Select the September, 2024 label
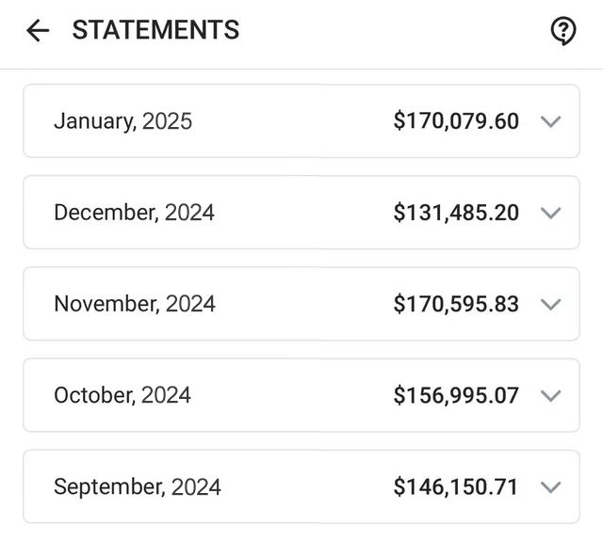Screen dimensions: 603x541 click(x=138, y=486)
